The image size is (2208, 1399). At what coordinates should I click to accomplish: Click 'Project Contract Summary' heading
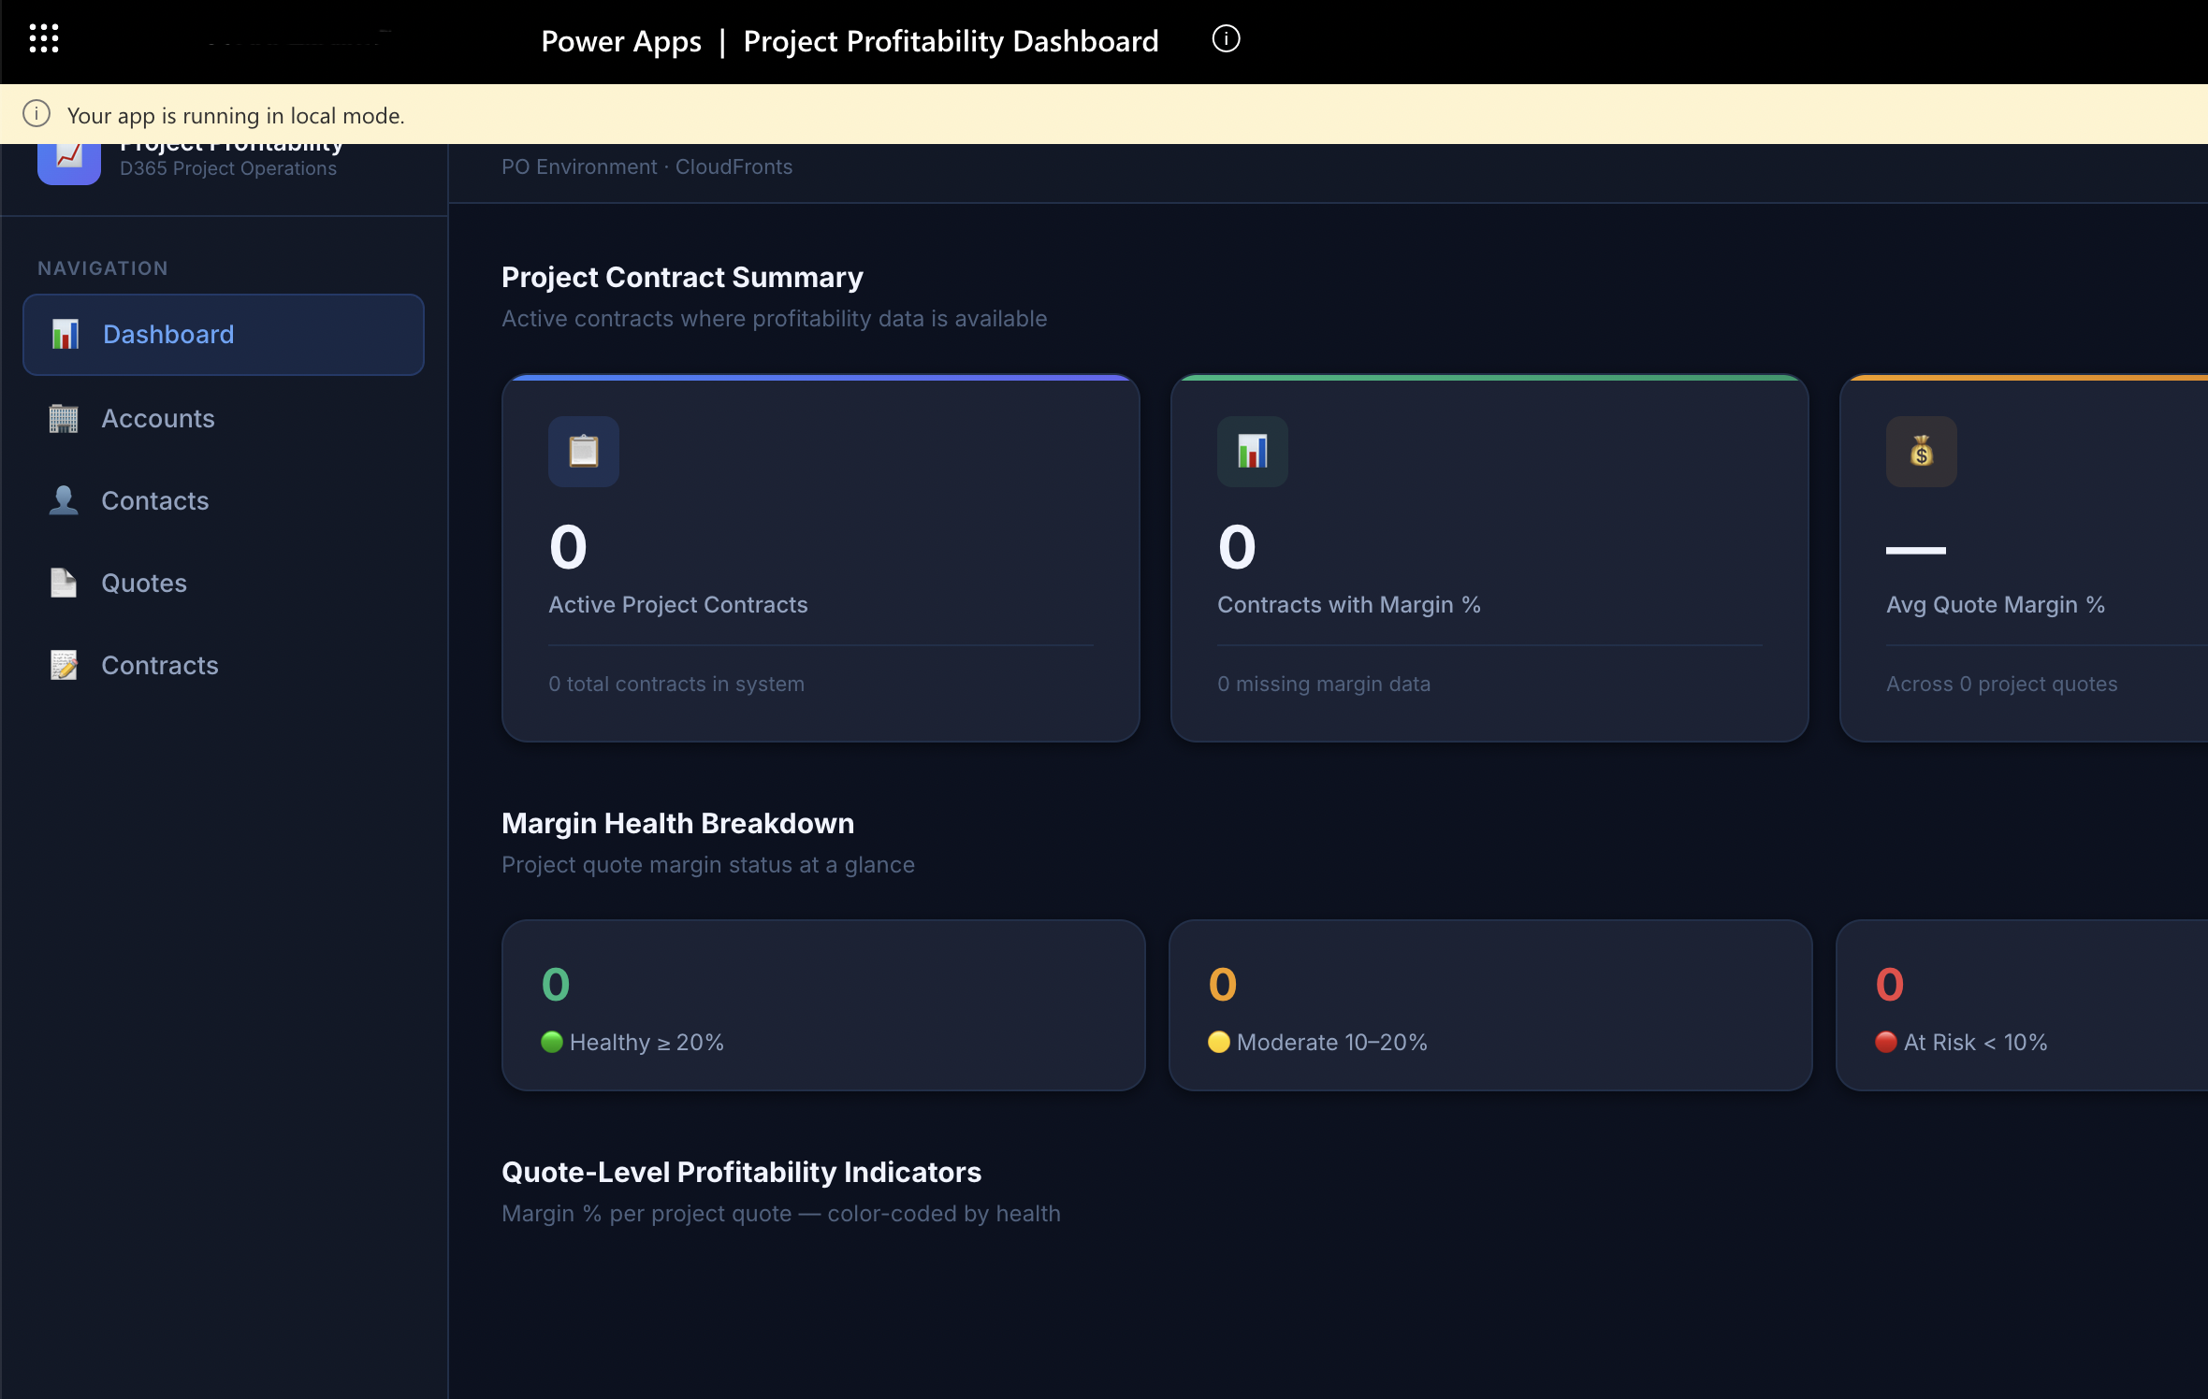[682, 278]
